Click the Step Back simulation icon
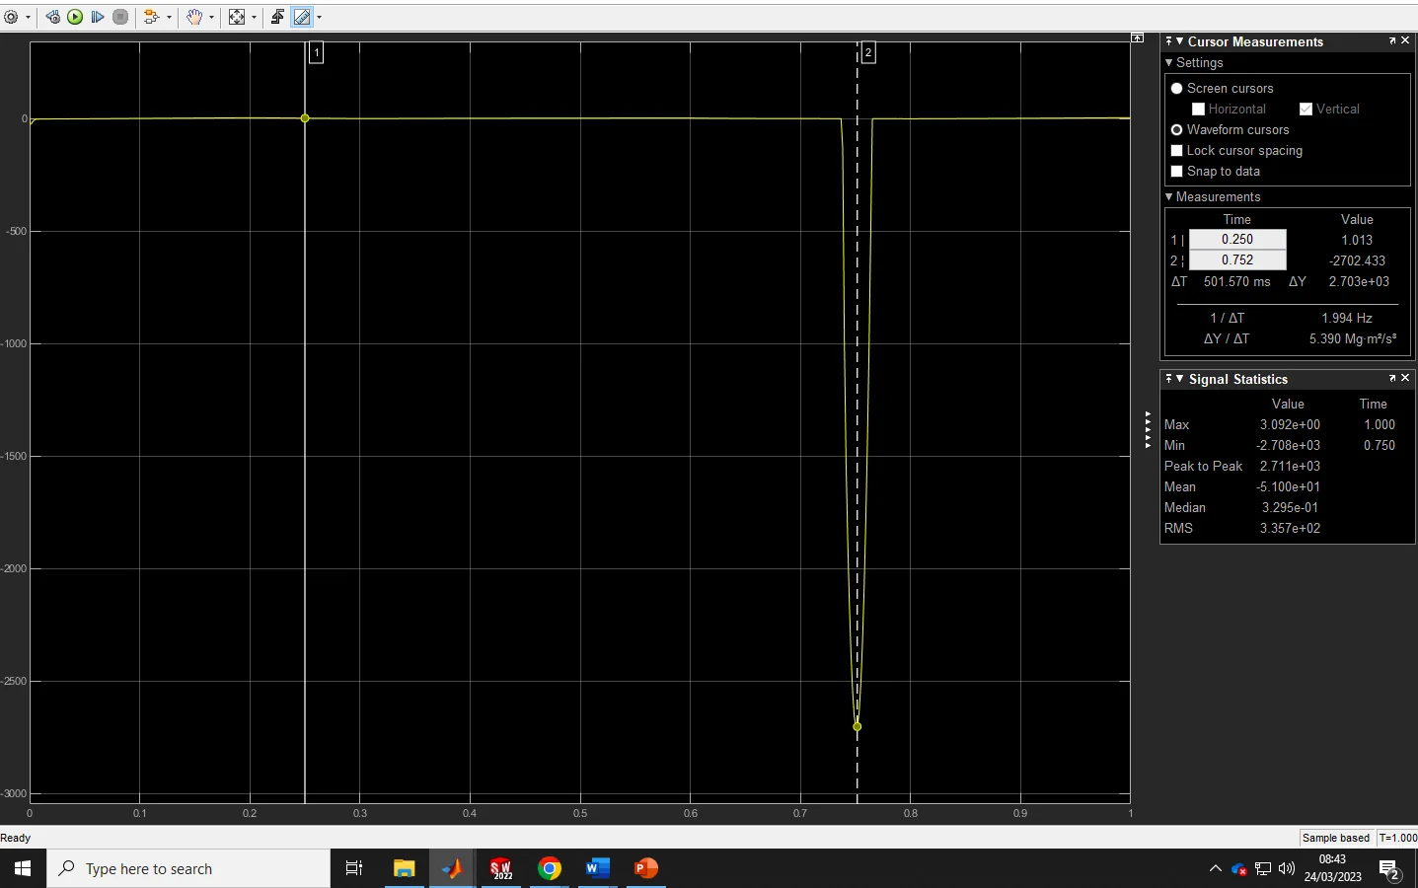The height and width of the screenshot is (888, 1418). [53, 17]
